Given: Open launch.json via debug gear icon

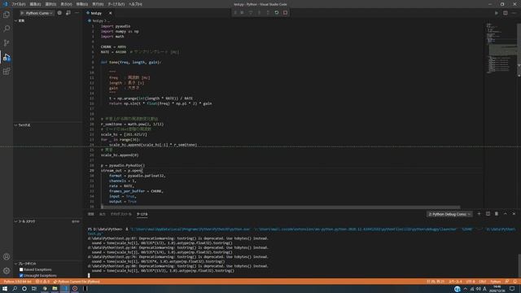Looking at the screenshot, I should 59,13.
